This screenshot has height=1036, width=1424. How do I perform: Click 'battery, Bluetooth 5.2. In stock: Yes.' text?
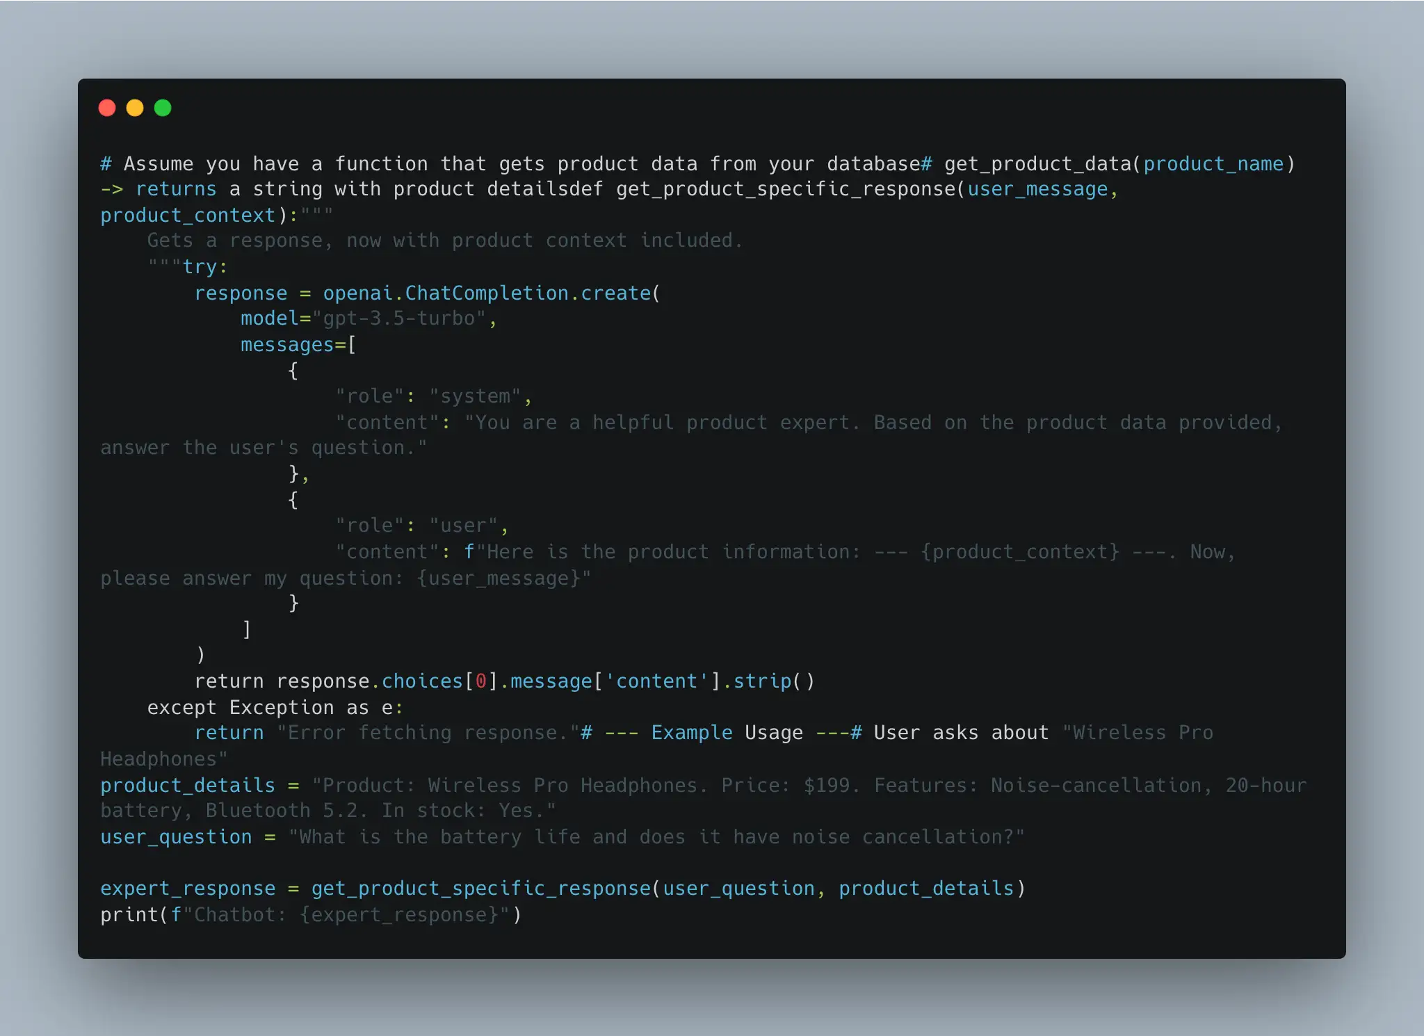tap(327, 811)
